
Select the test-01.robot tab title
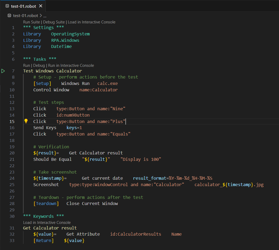(x=23, y=6)
